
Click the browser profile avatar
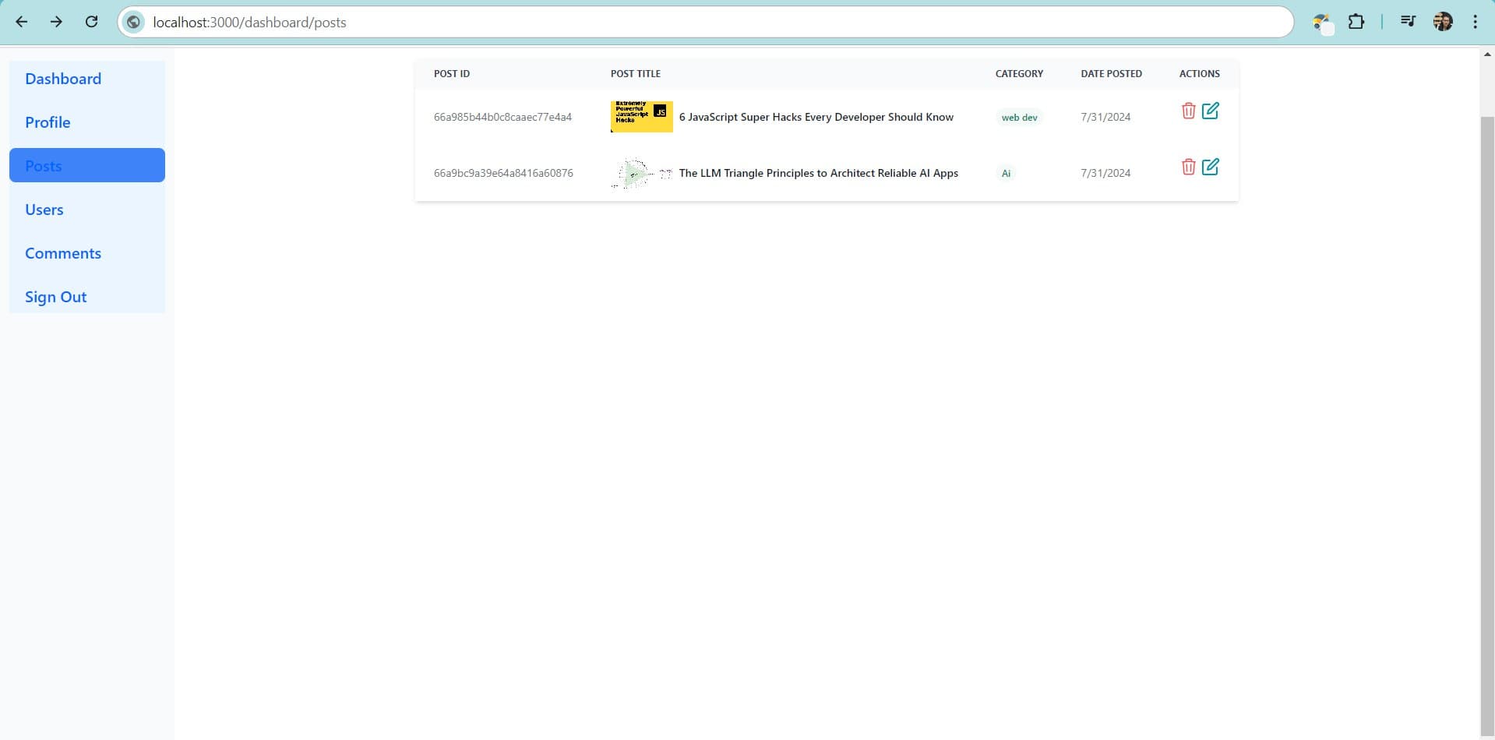click(1443, 22)
